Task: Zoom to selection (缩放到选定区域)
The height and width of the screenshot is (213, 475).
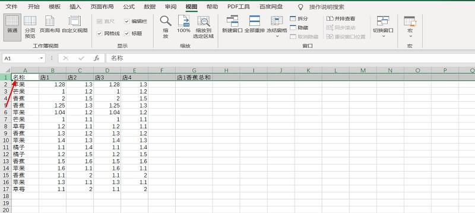Action: [x=204, y=27]
